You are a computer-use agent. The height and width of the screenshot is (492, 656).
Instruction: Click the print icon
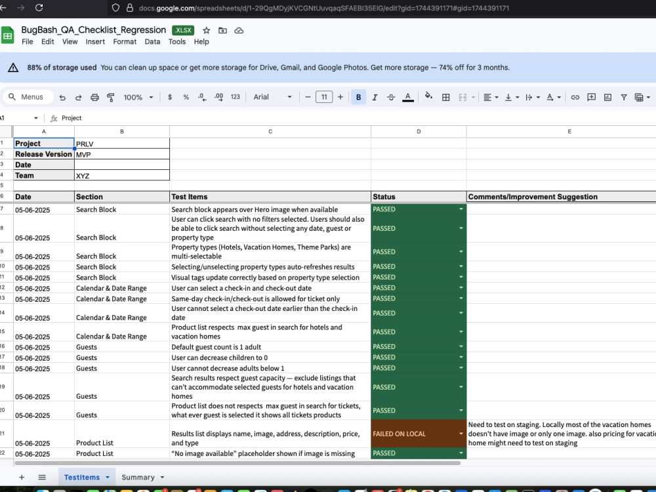click(95, 97)
